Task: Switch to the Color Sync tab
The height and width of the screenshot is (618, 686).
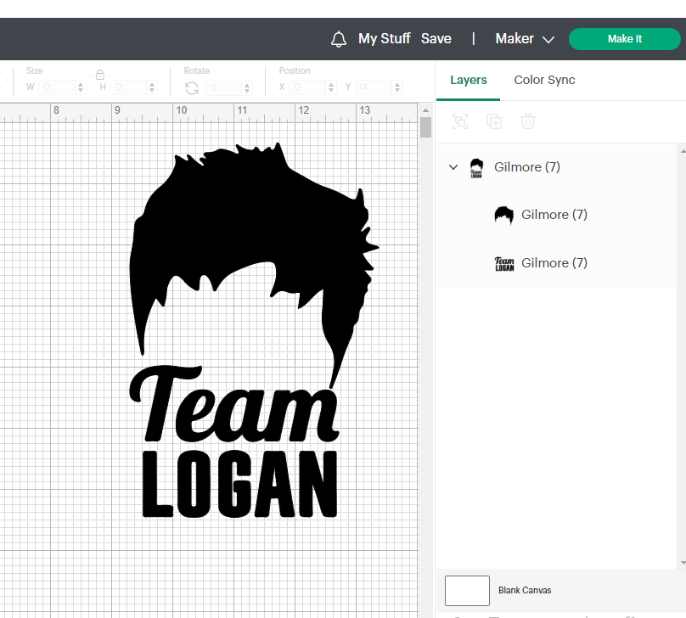Action: coord(544,80)
